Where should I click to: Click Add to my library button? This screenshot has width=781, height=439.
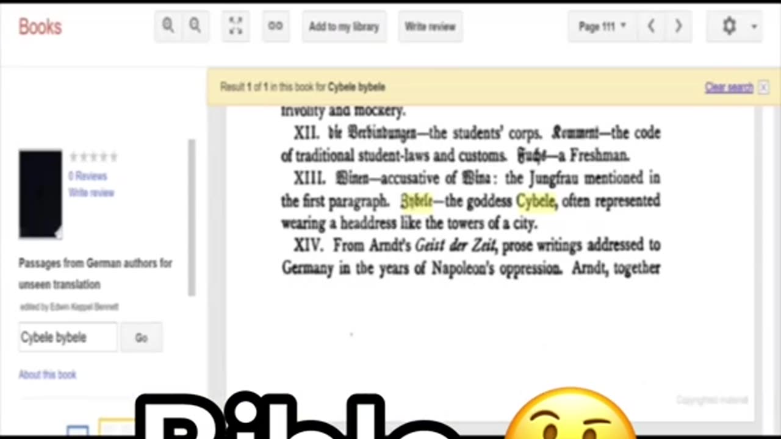[344, 26]
